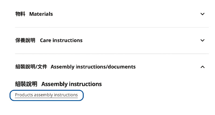Click the Assembly instructions/documents heading text
The image size is (215, 115).
[x=93, y=67]
